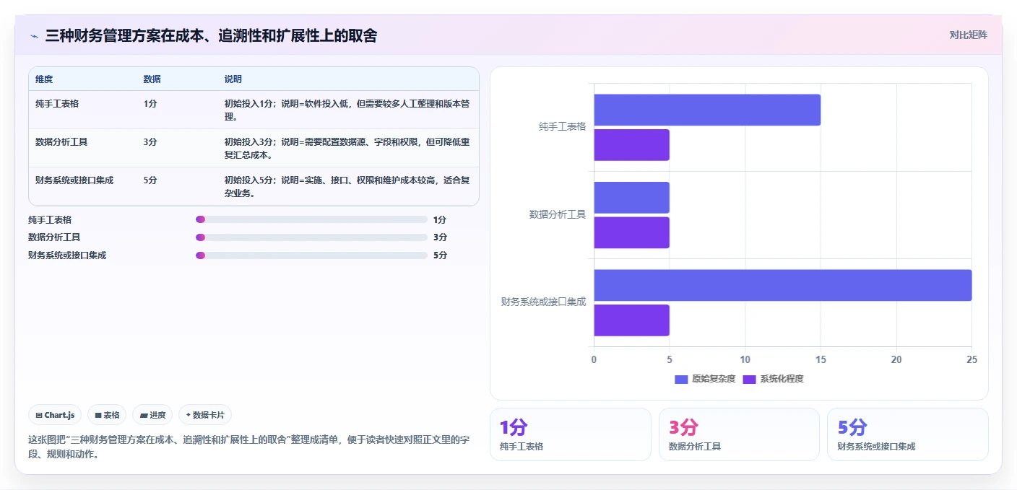
Task: Open the 3分 数据分析工具 data card
Action: click(739, 434)
